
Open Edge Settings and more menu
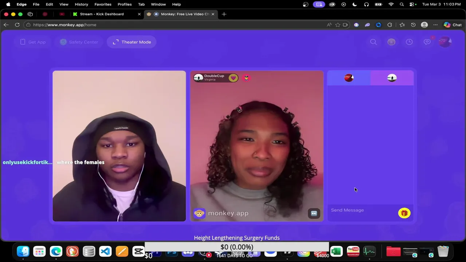435,25
